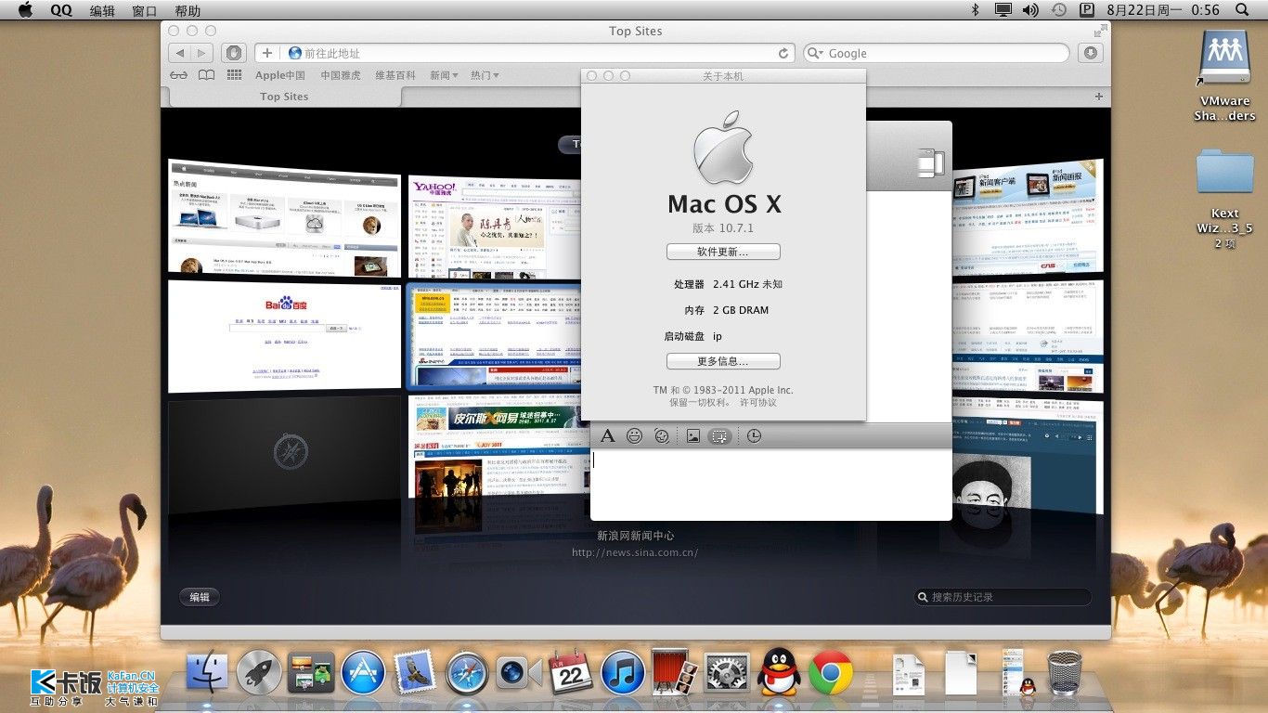The image size is (1268, 713).
Task: Open Apple中国 bookmark
Action: (280, 75)
